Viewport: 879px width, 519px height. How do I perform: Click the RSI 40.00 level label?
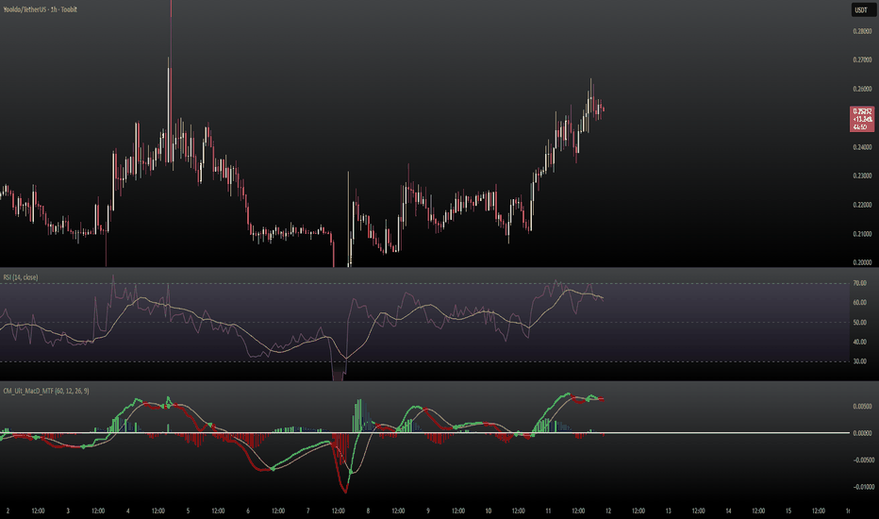pyautogui.click(x=859, y=342)
